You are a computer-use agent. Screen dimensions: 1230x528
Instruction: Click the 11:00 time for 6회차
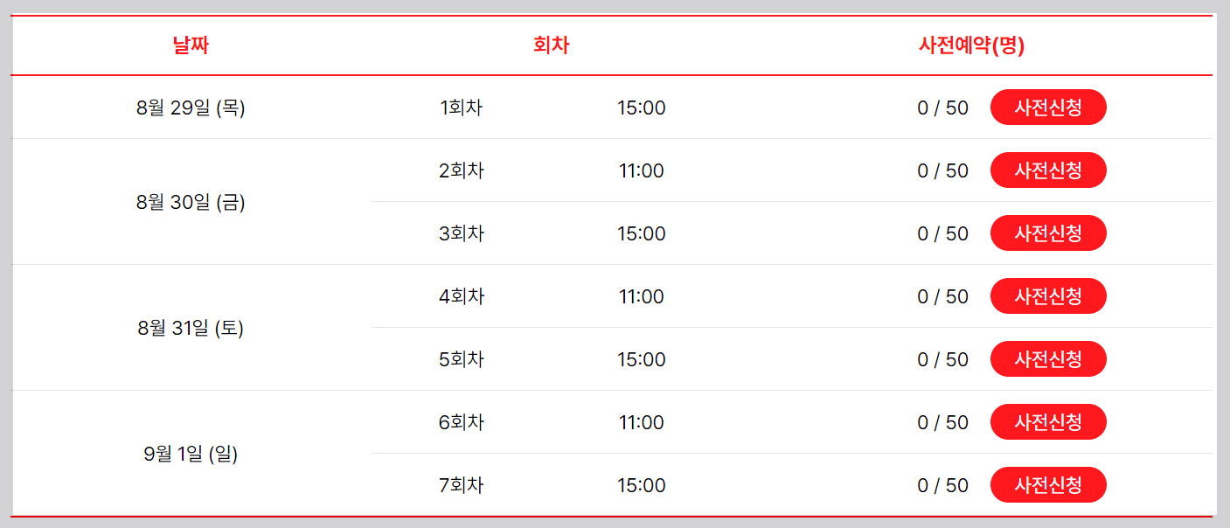[x=642, y=421]
